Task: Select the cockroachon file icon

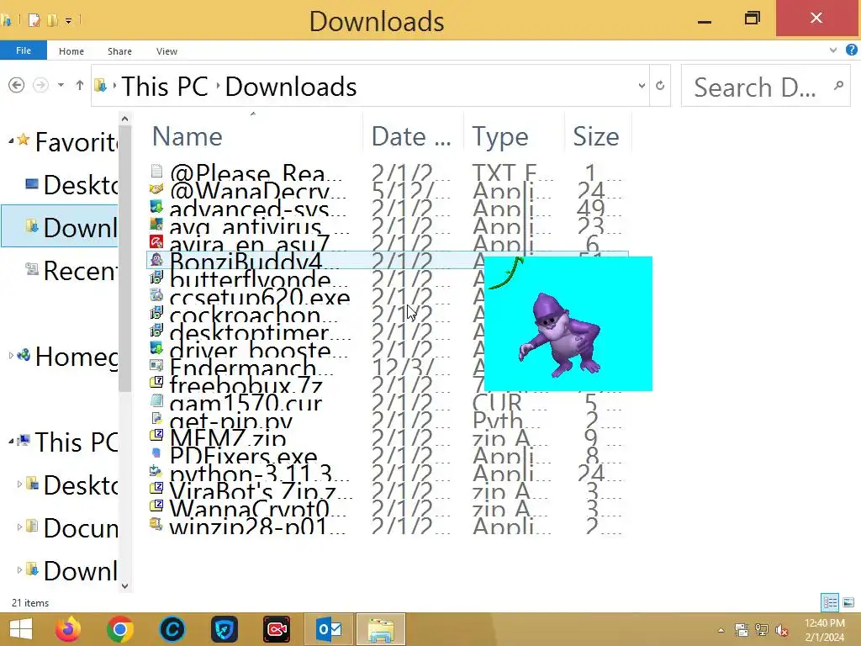Action: click(x=156, y=313)
